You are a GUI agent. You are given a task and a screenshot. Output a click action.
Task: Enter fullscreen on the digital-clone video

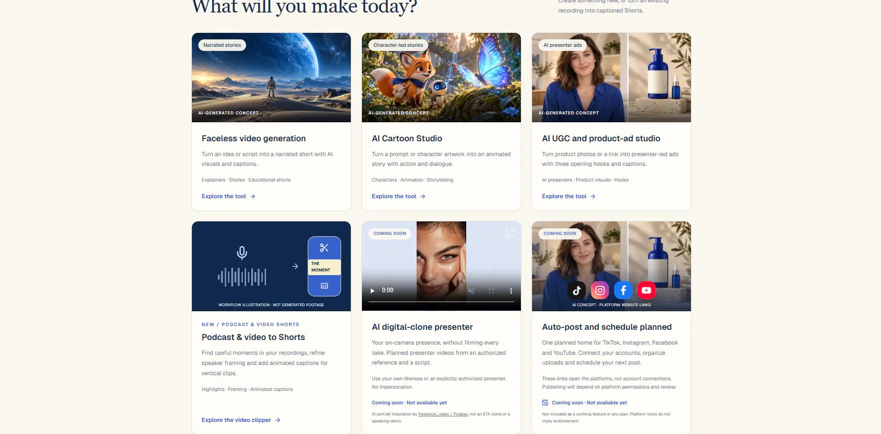click(491, 291)
